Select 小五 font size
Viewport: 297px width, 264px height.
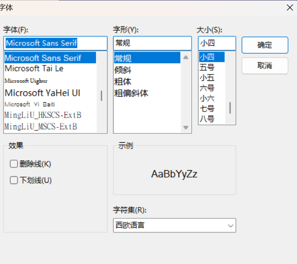coord(212,78)
